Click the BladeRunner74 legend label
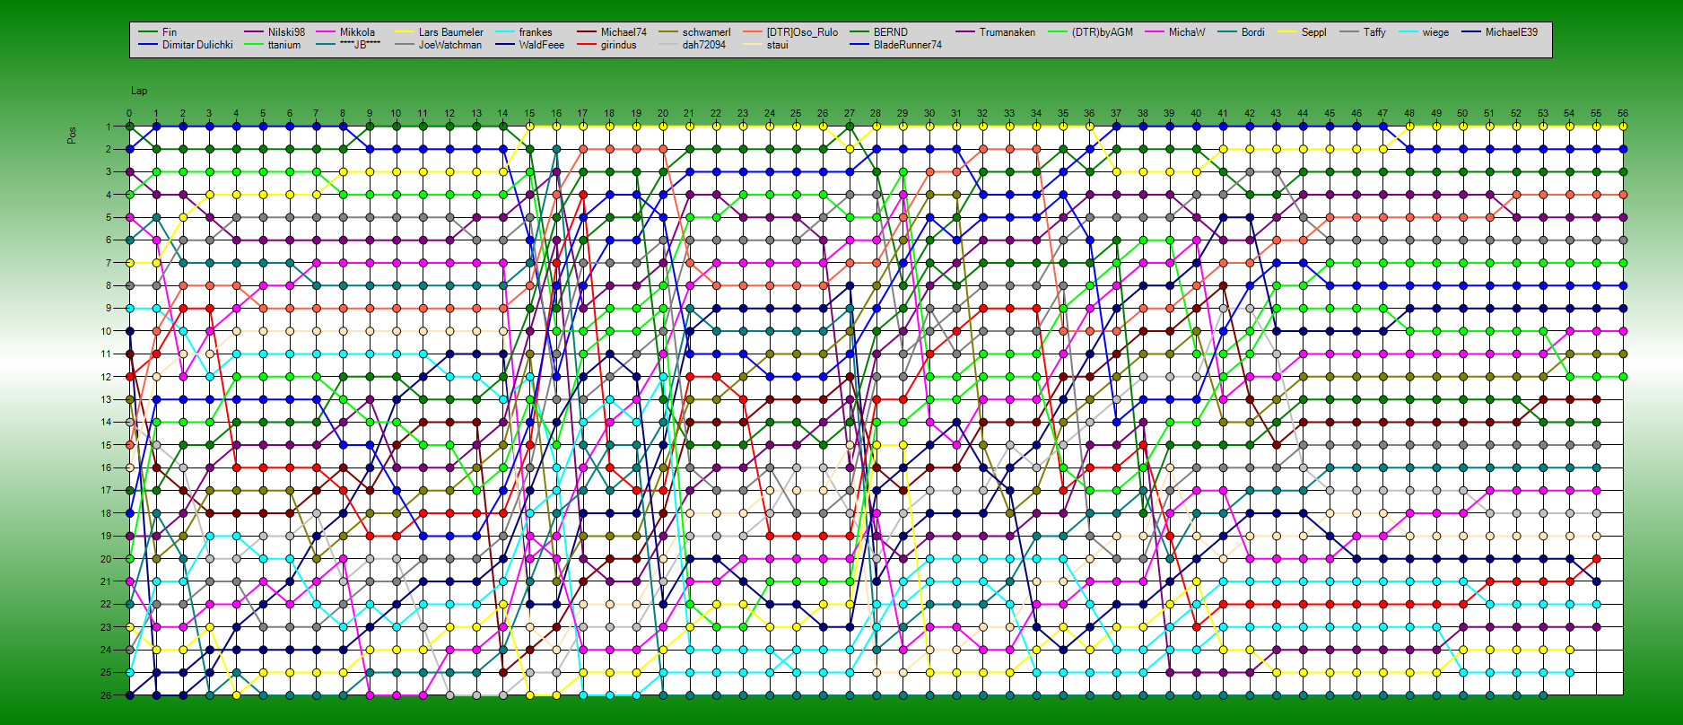This screenshot has height=725, width=1683. 907,45
